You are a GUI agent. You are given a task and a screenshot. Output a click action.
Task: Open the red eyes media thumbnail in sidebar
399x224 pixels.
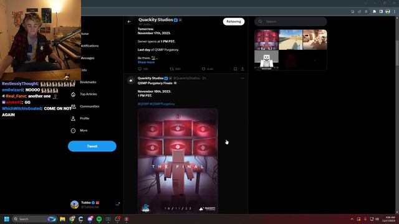[x=266, y=40]
